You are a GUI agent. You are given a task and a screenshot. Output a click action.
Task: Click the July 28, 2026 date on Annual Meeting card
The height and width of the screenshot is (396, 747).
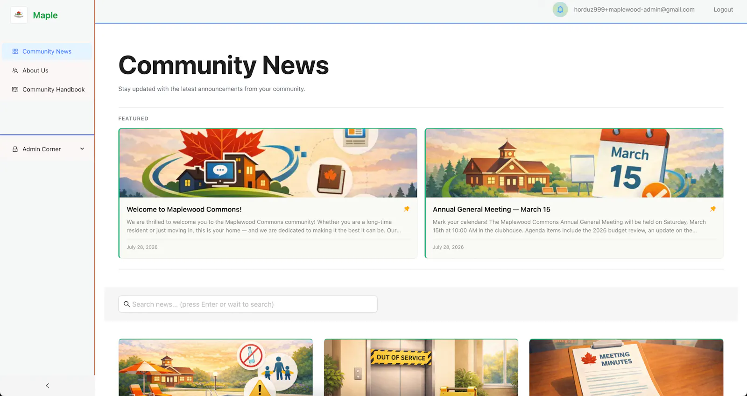[448, 247]
